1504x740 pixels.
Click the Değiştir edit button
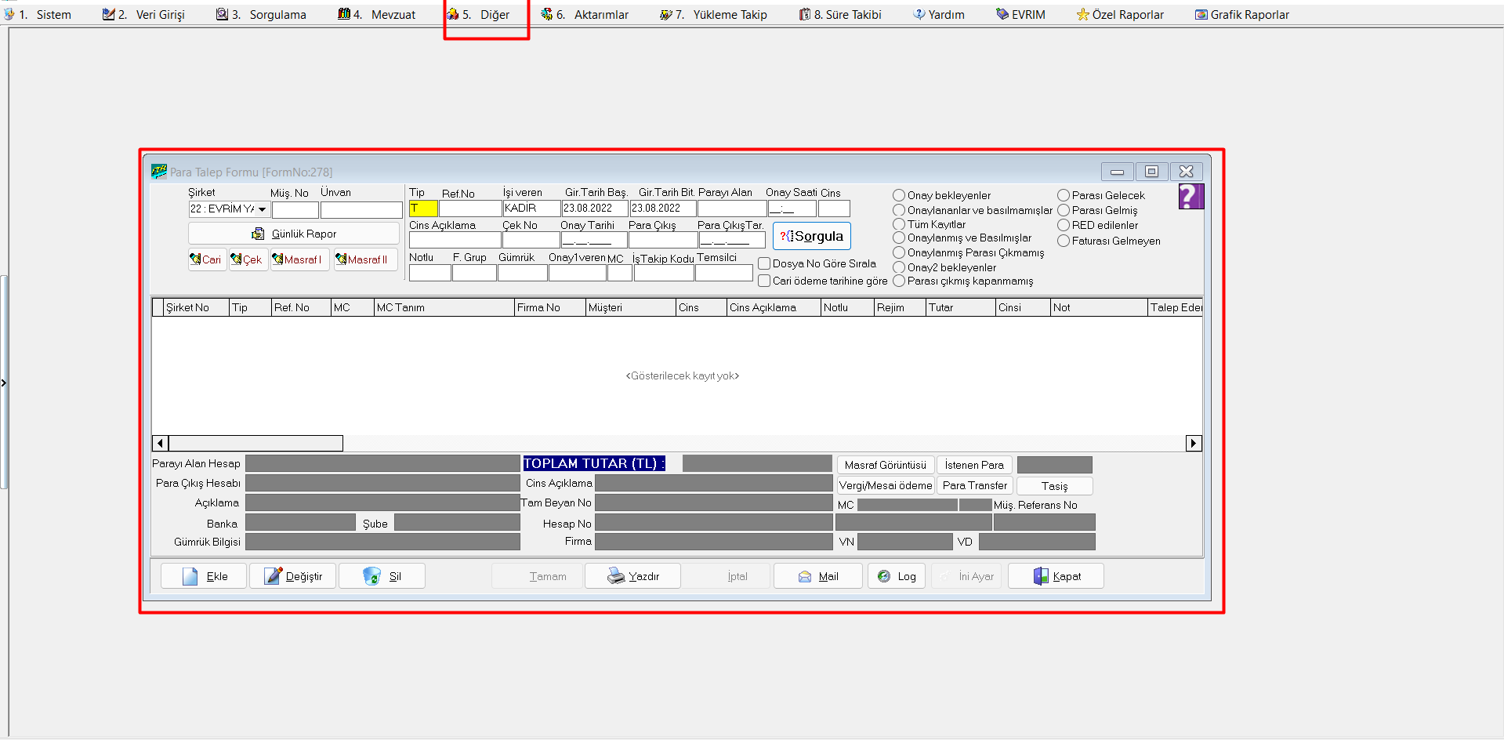point(293,576)
